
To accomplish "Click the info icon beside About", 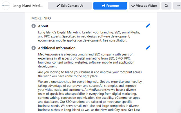I will coord(34,26).
